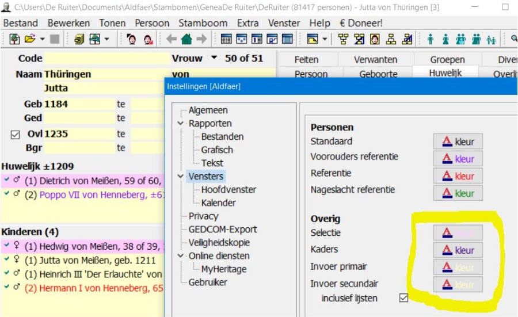Click the green home person icon
The height and width of the screenshot is (317, 518).
[186, 39]
